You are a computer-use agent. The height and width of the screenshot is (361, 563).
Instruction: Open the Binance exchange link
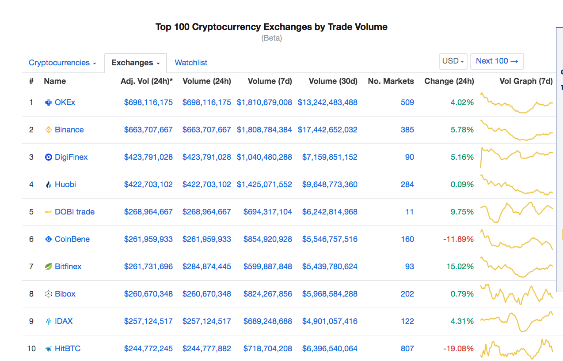(x=69, y=130)
